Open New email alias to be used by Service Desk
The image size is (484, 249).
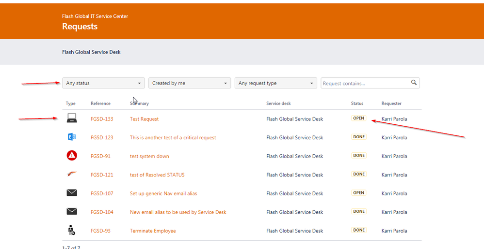click(178, 212)
